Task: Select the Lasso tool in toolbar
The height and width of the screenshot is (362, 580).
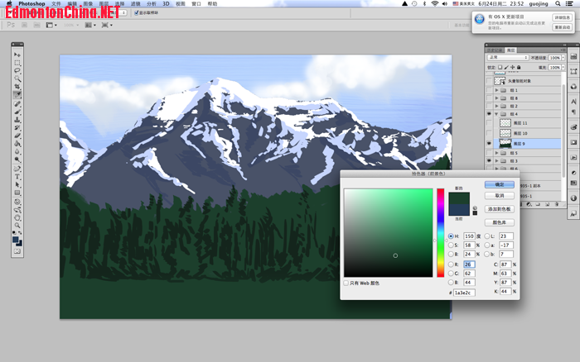Action: pyautogui.click(x=17, y=71)
